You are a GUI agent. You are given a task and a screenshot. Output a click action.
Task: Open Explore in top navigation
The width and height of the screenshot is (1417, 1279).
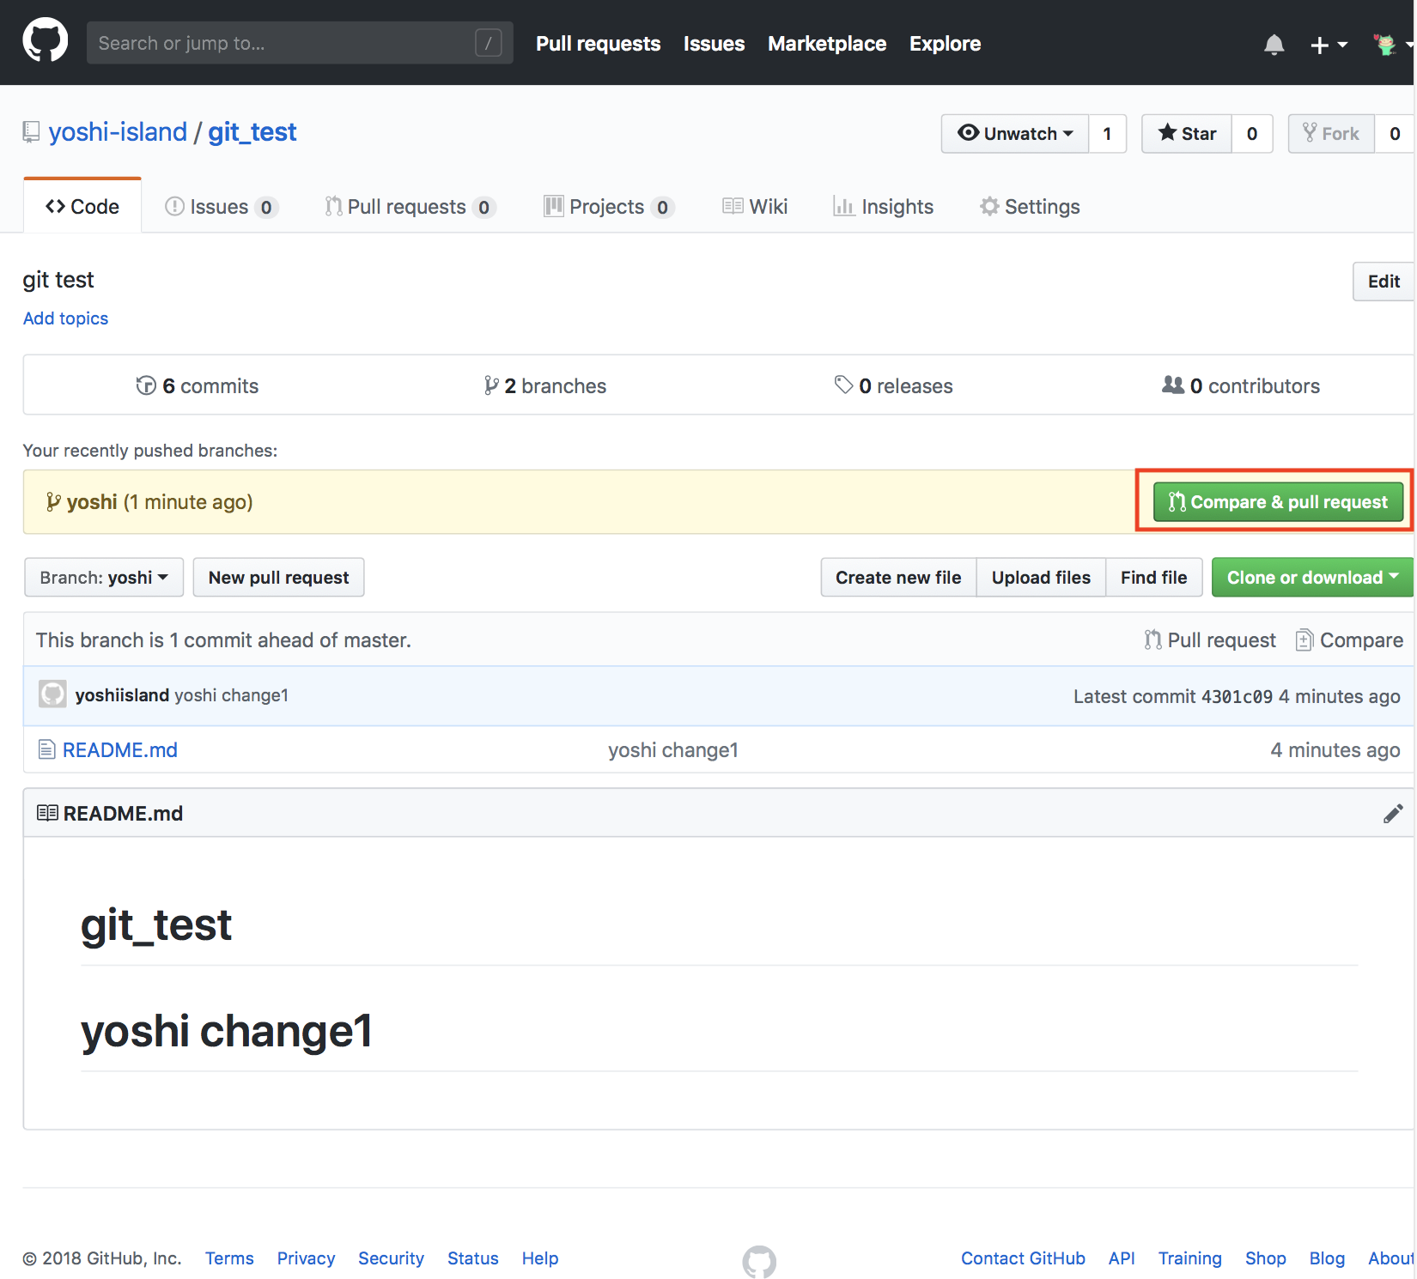click(945, 44)
